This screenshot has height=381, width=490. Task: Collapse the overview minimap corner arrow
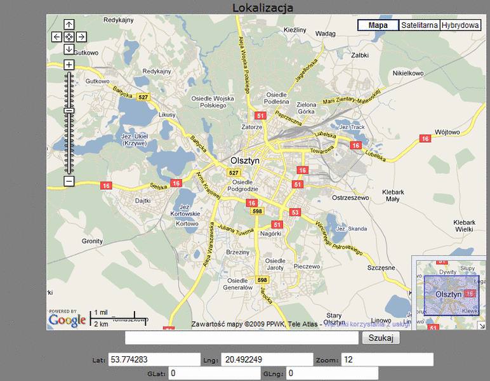pos(481,326)
